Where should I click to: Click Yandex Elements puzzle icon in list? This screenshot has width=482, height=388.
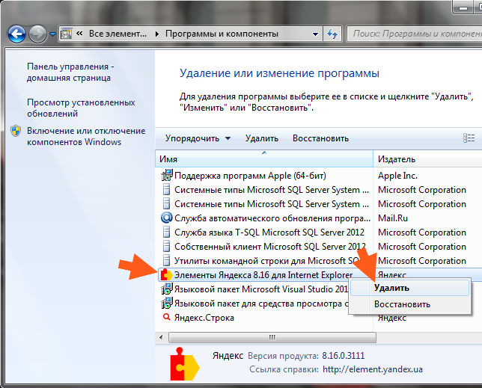click(166, 274)
